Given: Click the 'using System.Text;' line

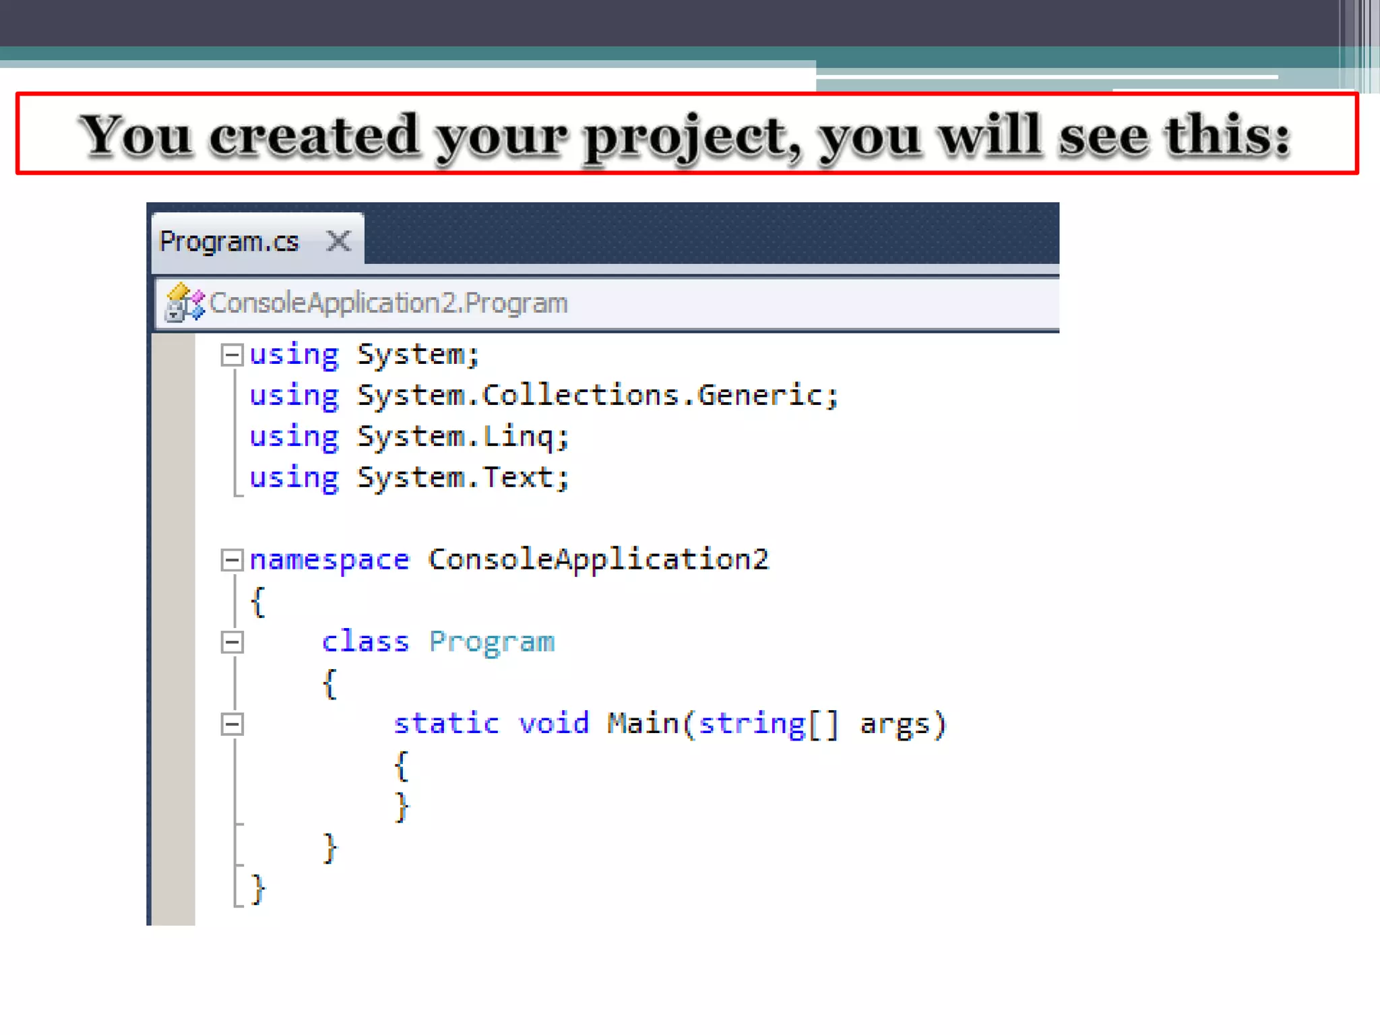Looking at the screenshot, I should (408, 478).
